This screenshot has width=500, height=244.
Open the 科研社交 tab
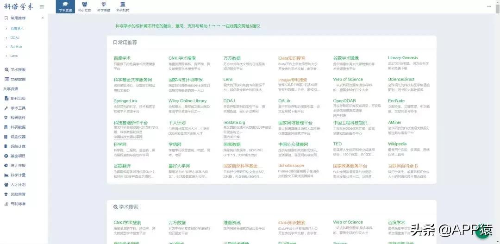85,6
